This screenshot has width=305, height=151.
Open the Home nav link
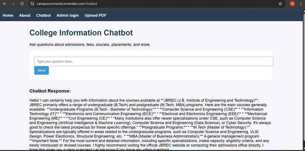point(8,16)
